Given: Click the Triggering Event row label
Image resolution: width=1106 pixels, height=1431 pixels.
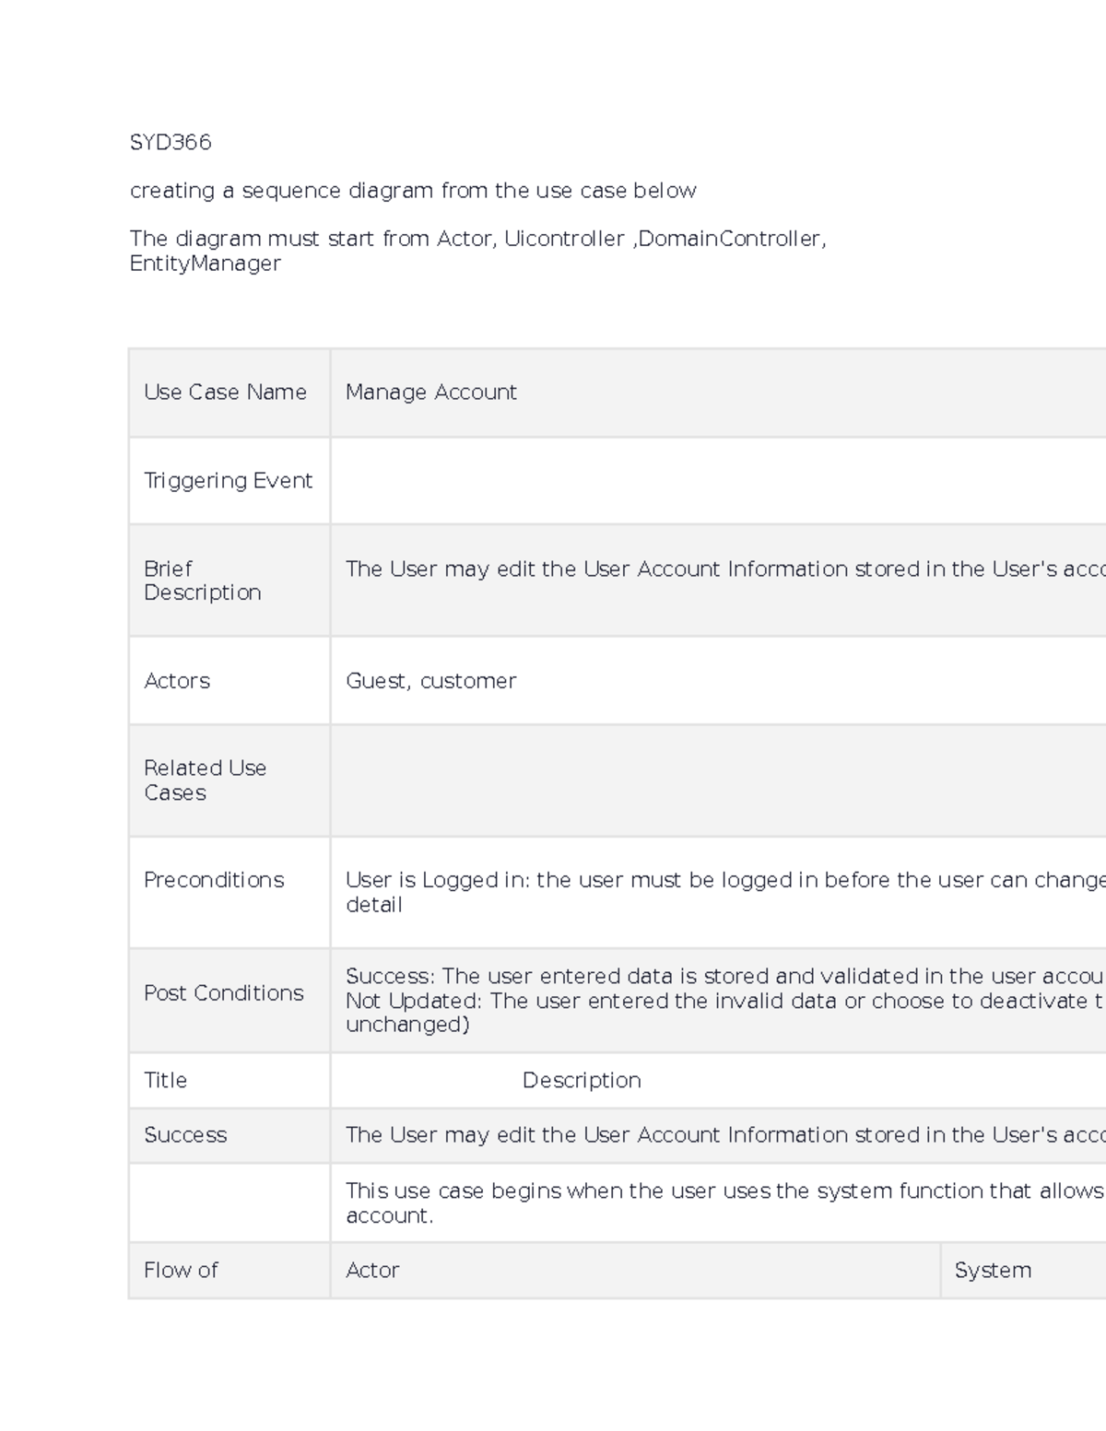Looking at the screenshot, I should click(x=228, y=480).
